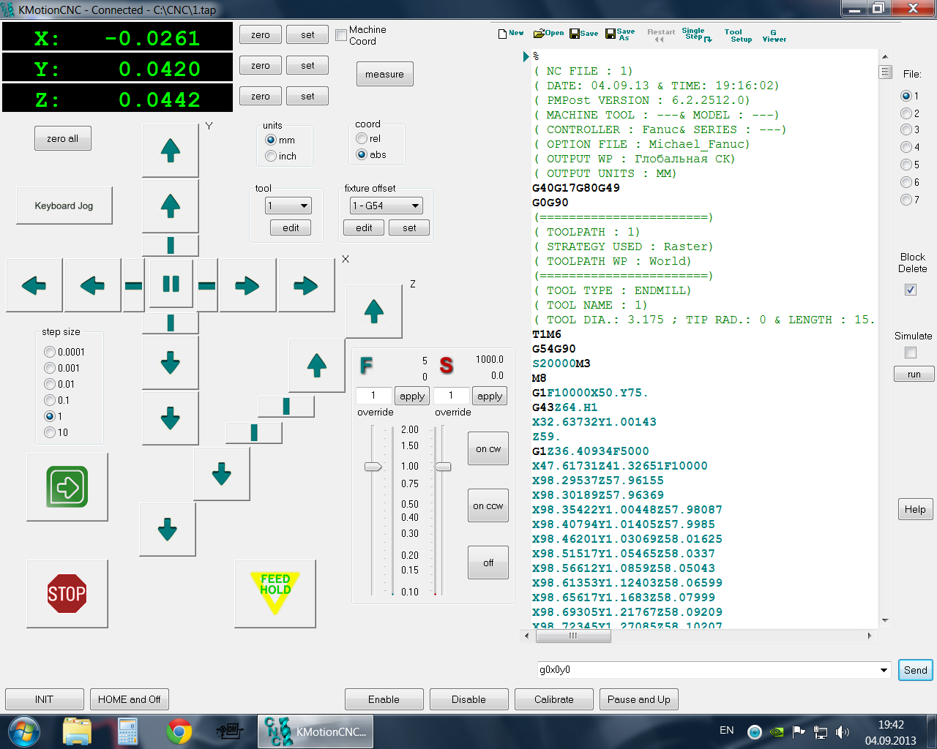Choose step size 0.01 option
This screenshot has width=937, height=749.
pyautogui.click(x=50, y=384)
